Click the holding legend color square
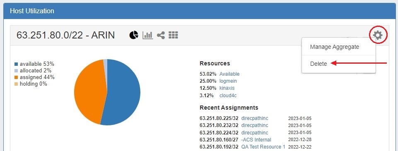This screenshot has width=398, height=151. [x=17, y=84]
